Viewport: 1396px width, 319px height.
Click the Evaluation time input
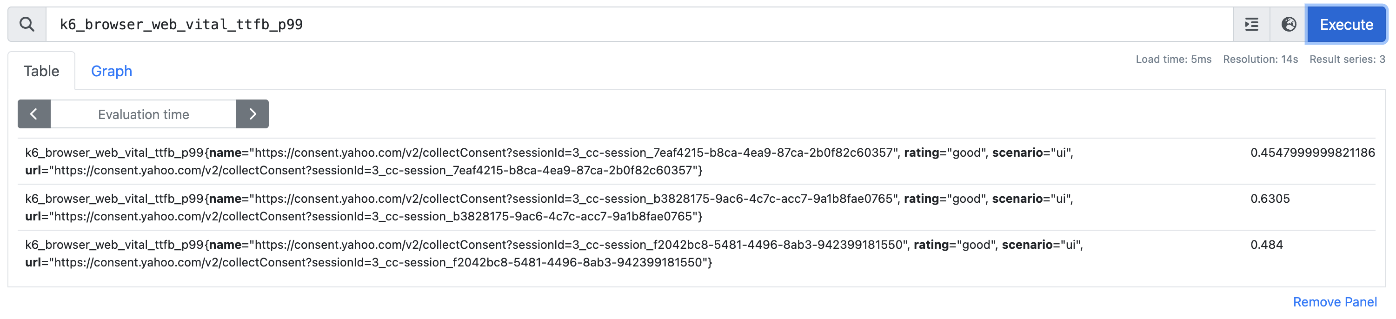coord(143,114)
